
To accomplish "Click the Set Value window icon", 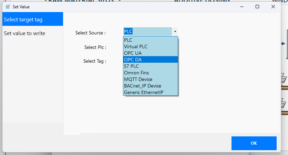I will 8,7.
